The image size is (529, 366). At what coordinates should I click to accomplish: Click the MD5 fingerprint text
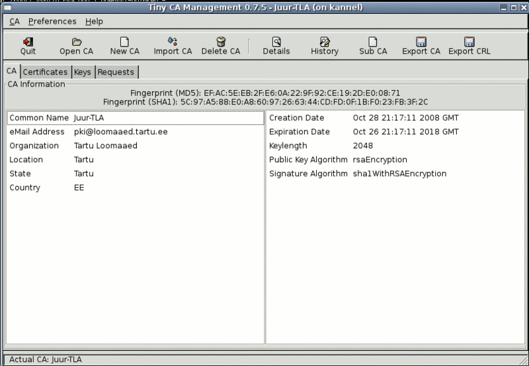click(x=265, y=93)
